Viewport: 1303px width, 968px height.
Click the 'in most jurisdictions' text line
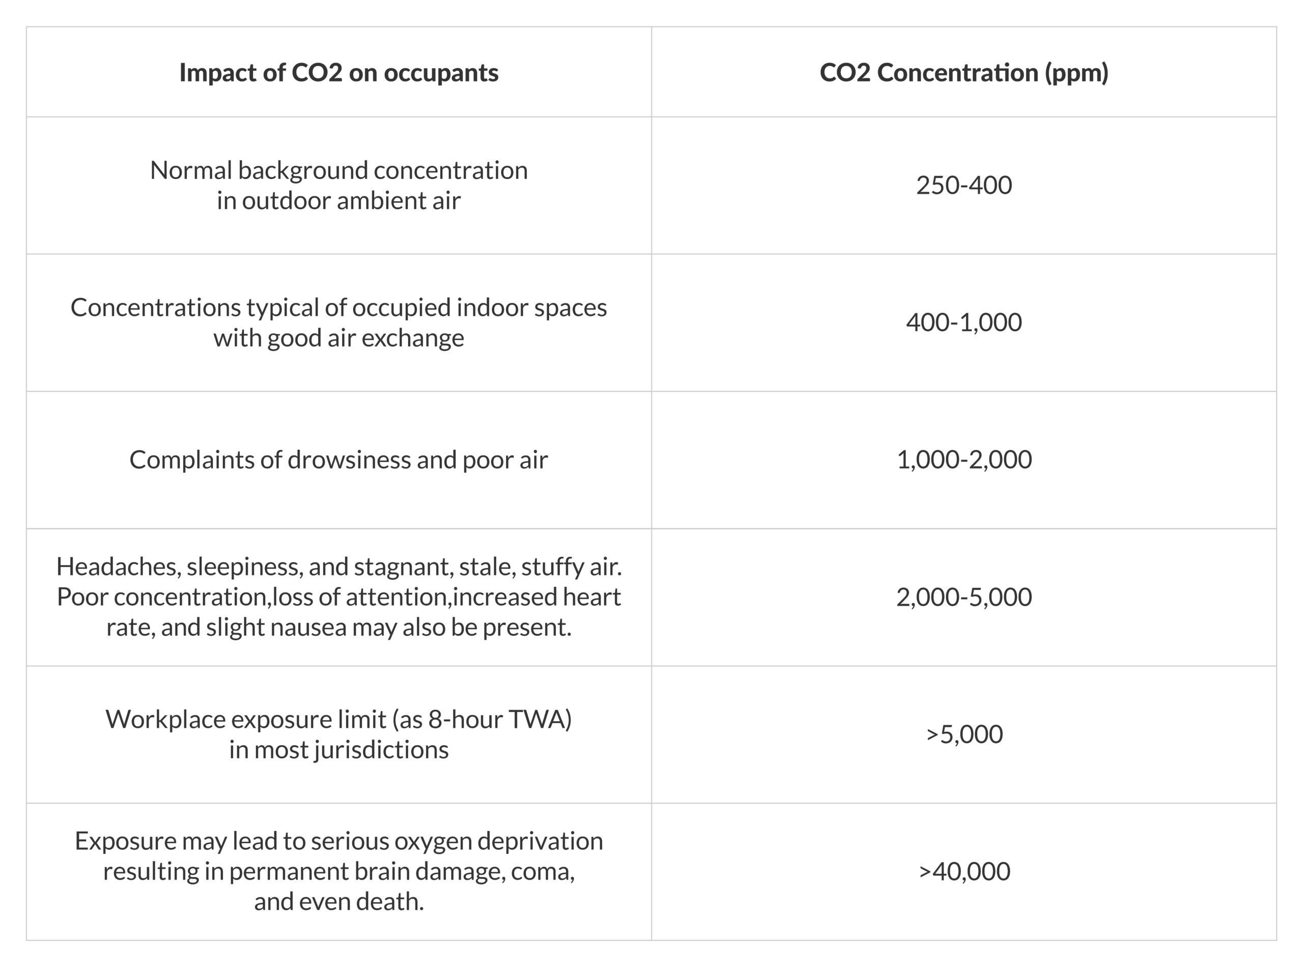pyautogui.click(x=338, y=750)
